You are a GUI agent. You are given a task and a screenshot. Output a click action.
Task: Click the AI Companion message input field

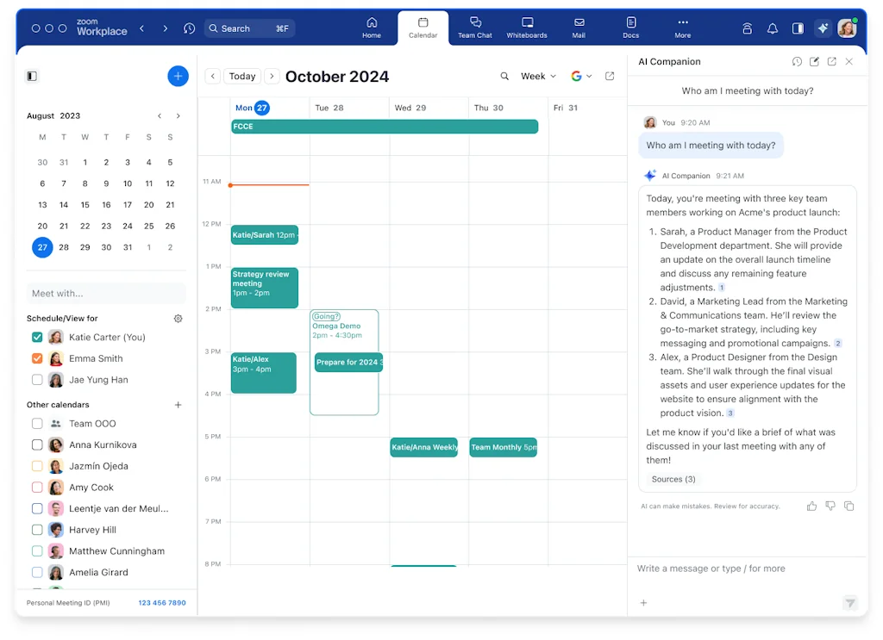[x=742, y=569]
